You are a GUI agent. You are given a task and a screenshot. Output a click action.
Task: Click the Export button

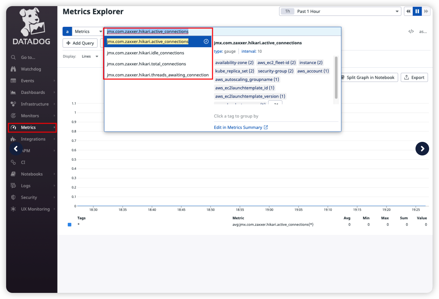click(414, 78)
